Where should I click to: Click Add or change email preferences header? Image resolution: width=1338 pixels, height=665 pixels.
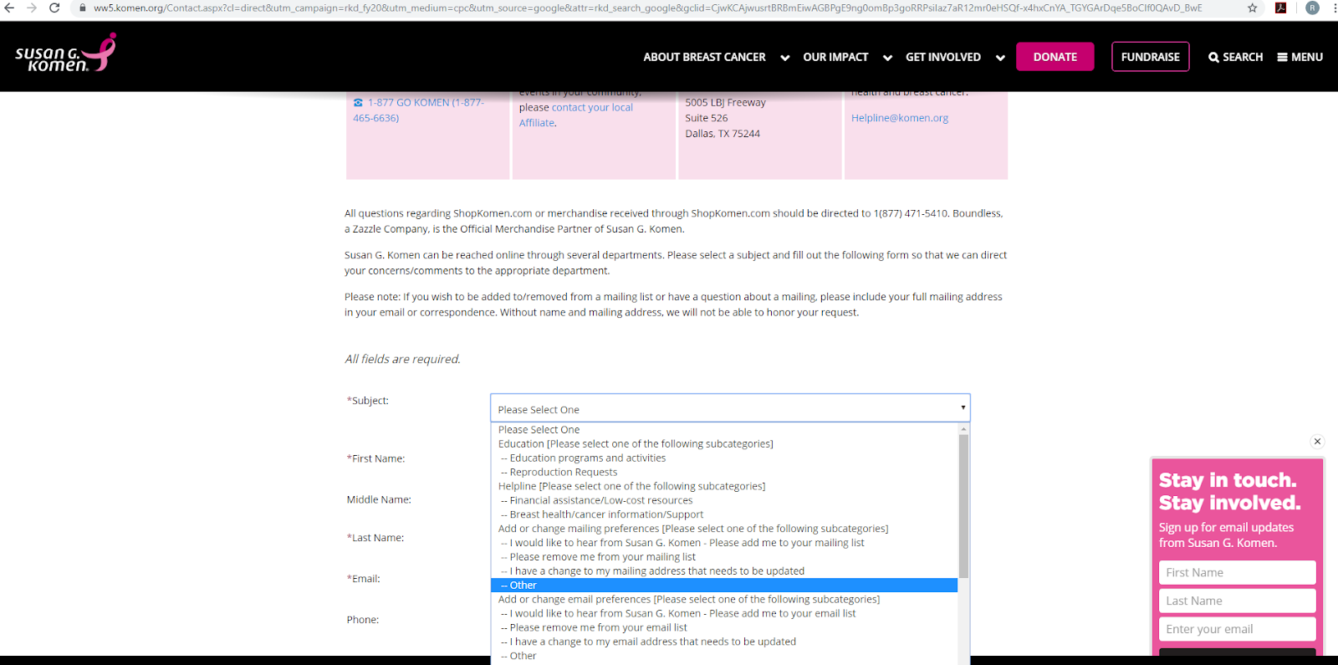(724, 600)
